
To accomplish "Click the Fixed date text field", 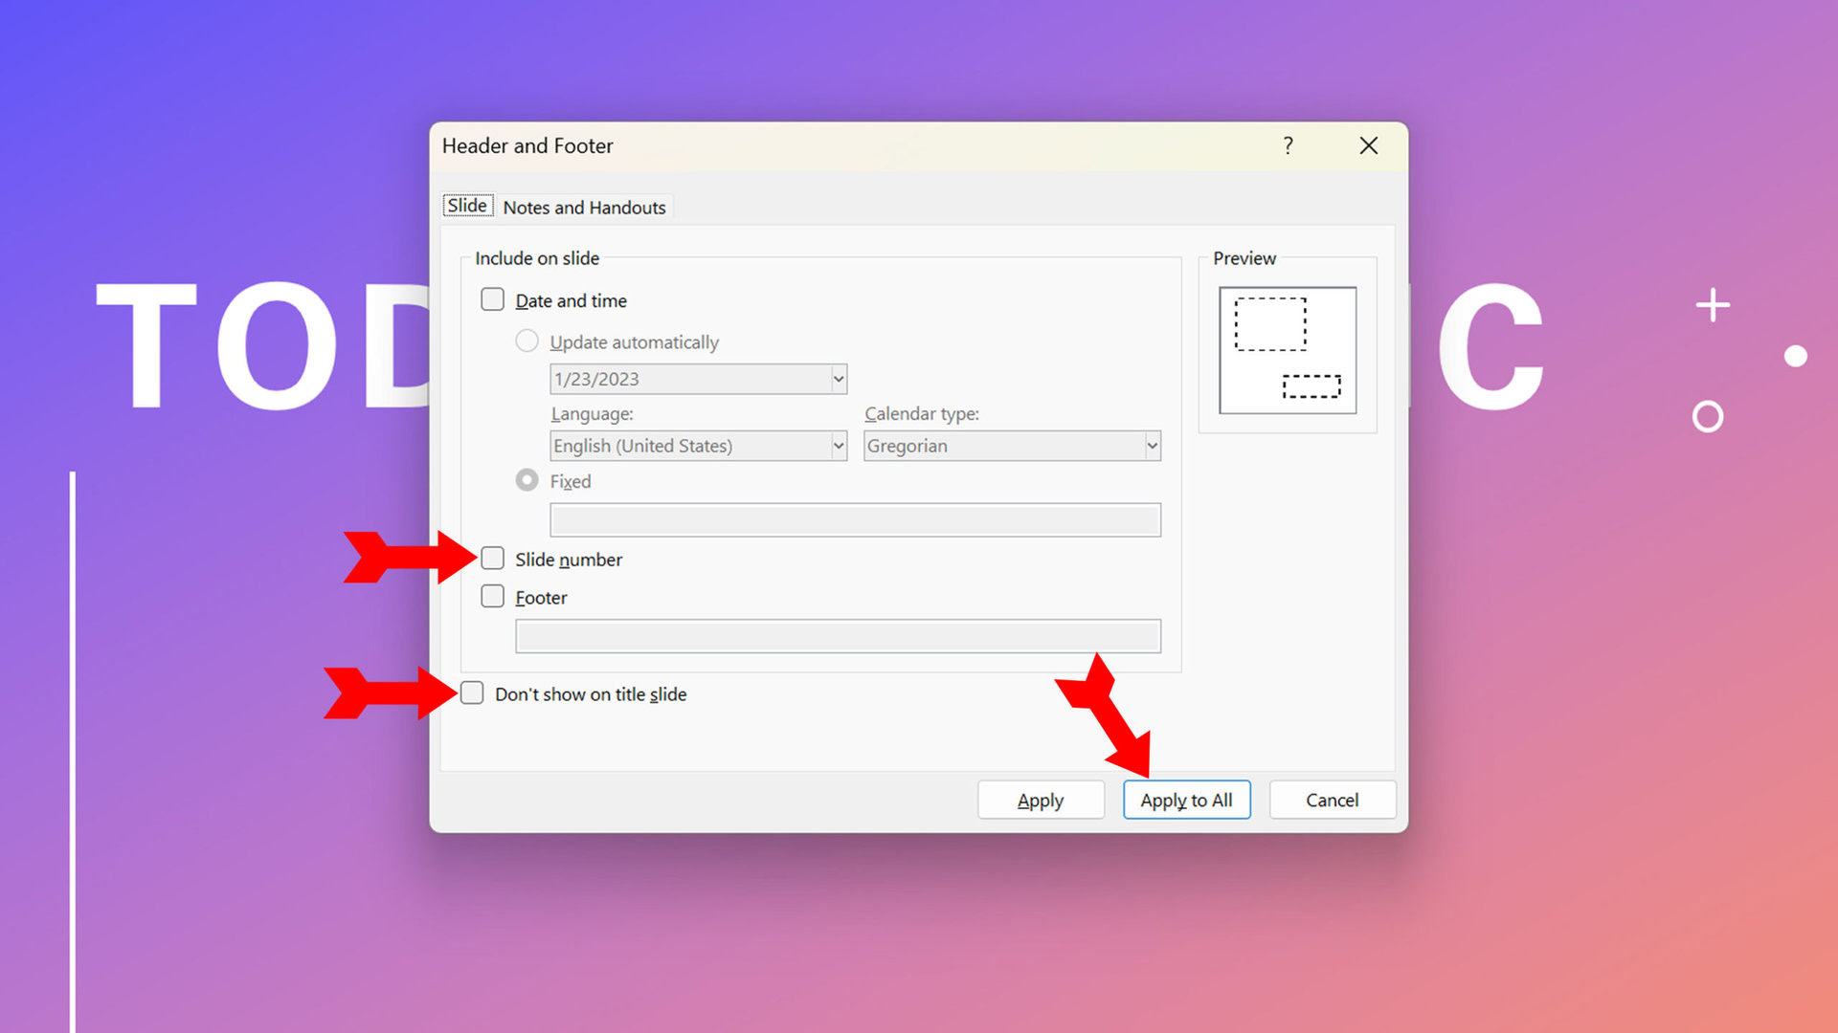I will point(854,520).
